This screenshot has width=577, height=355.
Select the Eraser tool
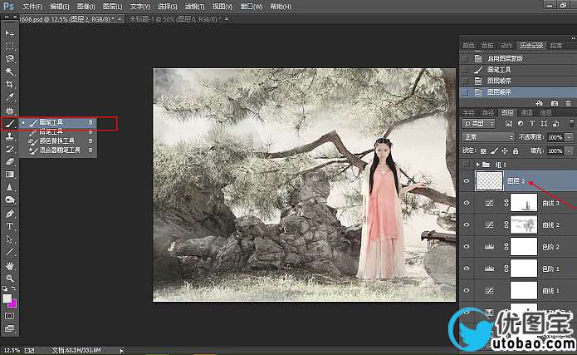pos(10,161)
